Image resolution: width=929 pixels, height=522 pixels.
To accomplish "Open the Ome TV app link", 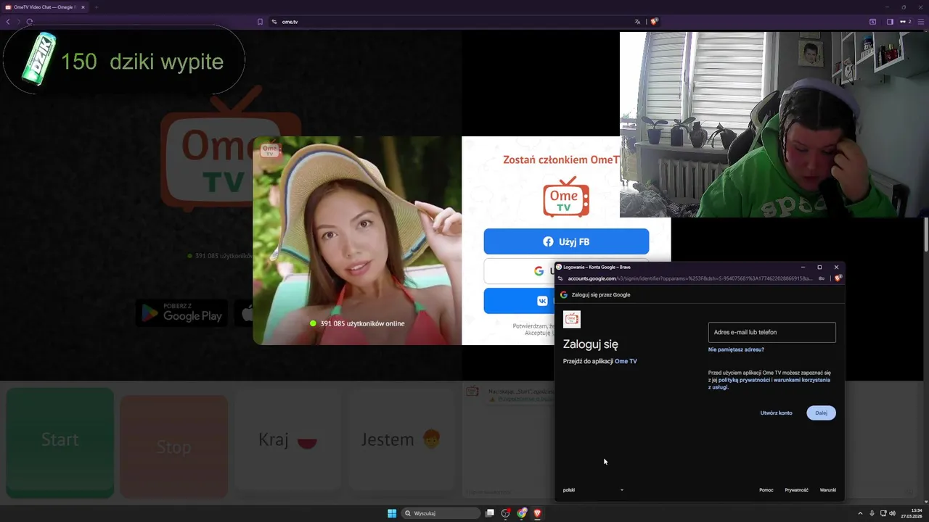I will pos(626,361).
